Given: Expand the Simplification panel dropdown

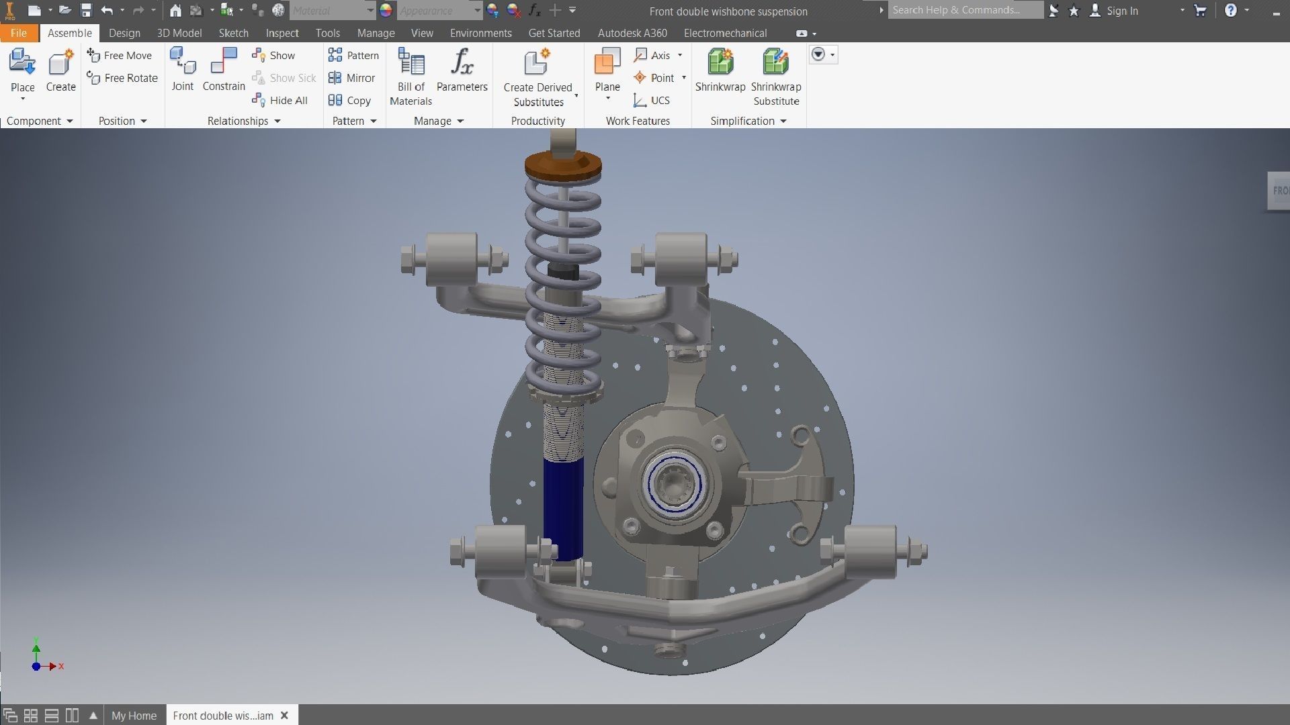Looking at the screenshot, I should [x=783, y=121].
